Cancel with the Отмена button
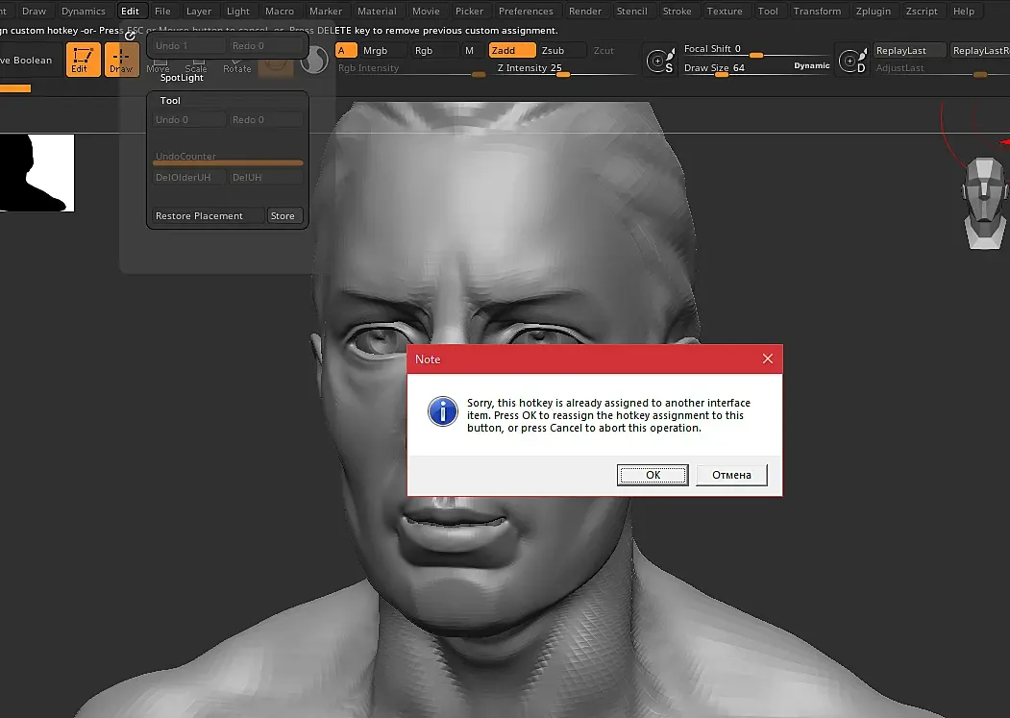This screenshot has height=718, width=1010. [731, 475]
